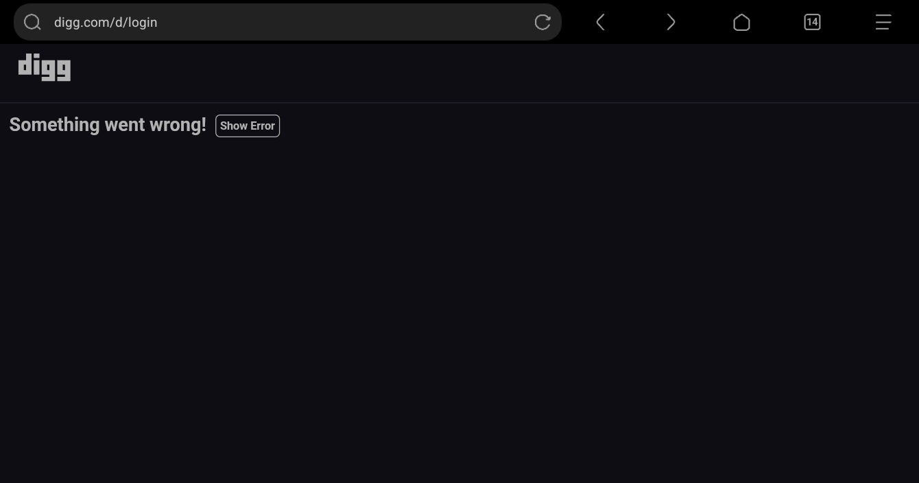The width and height of the screenshot is (919, 483).
Task: Click the 'Something went wrong!' heading
Action: pos(108,125)
